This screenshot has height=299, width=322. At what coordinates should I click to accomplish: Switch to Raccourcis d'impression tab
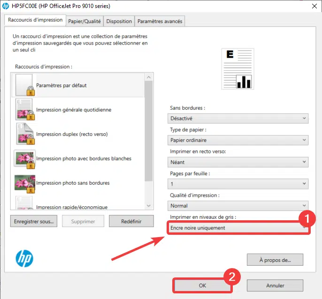[35, 20]
